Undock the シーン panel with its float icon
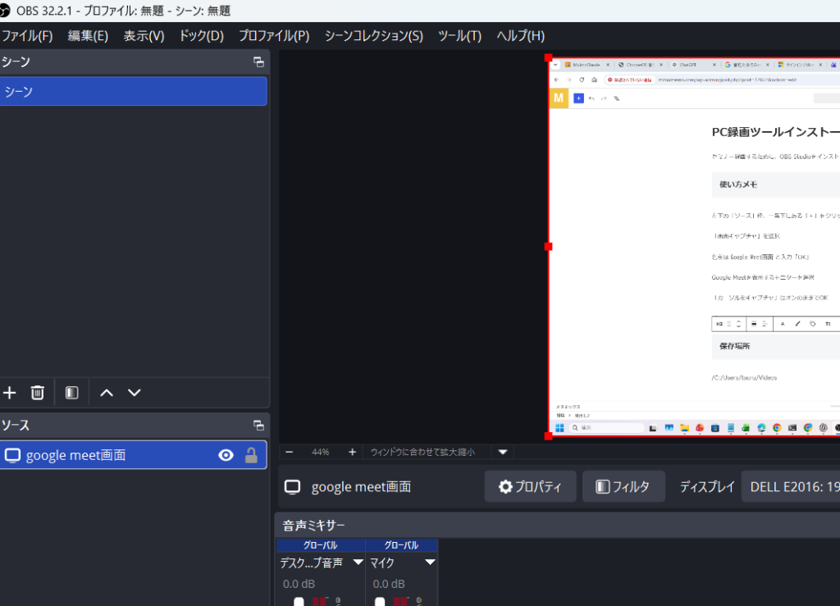840x606 pixels. click(258, 62)
